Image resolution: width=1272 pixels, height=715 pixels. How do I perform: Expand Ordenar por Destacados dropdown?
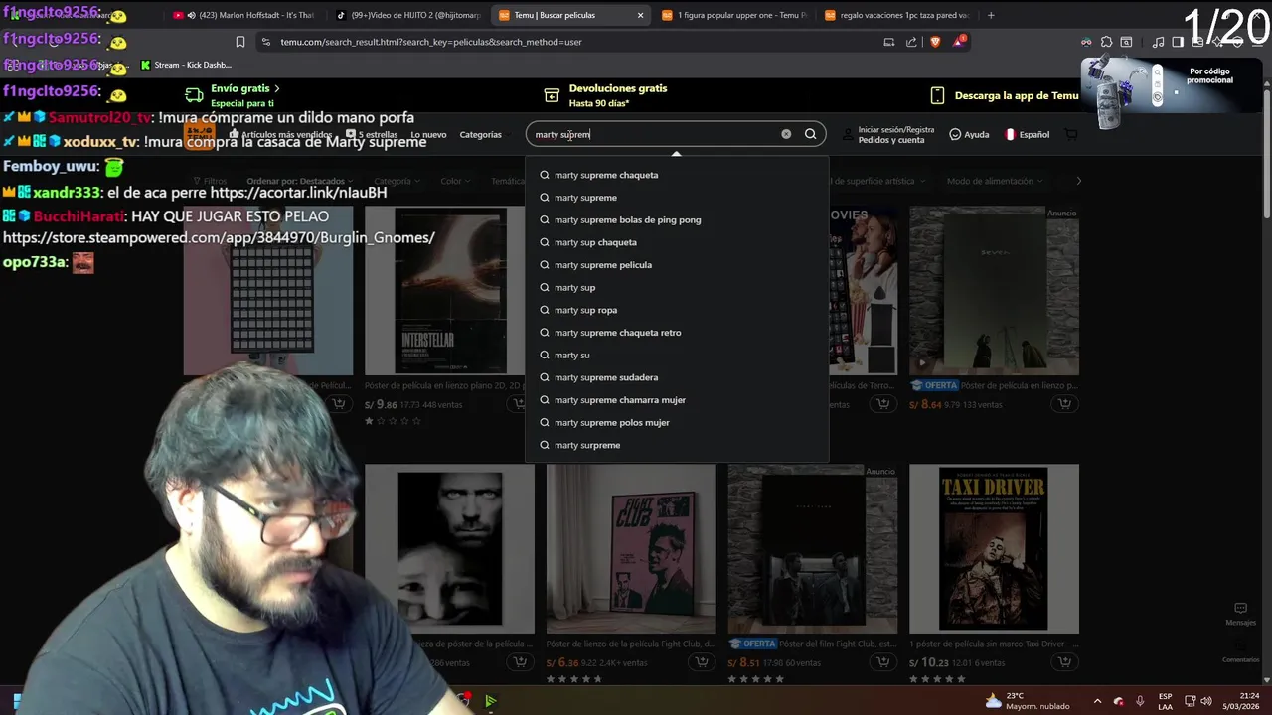[x=300, y=181]
